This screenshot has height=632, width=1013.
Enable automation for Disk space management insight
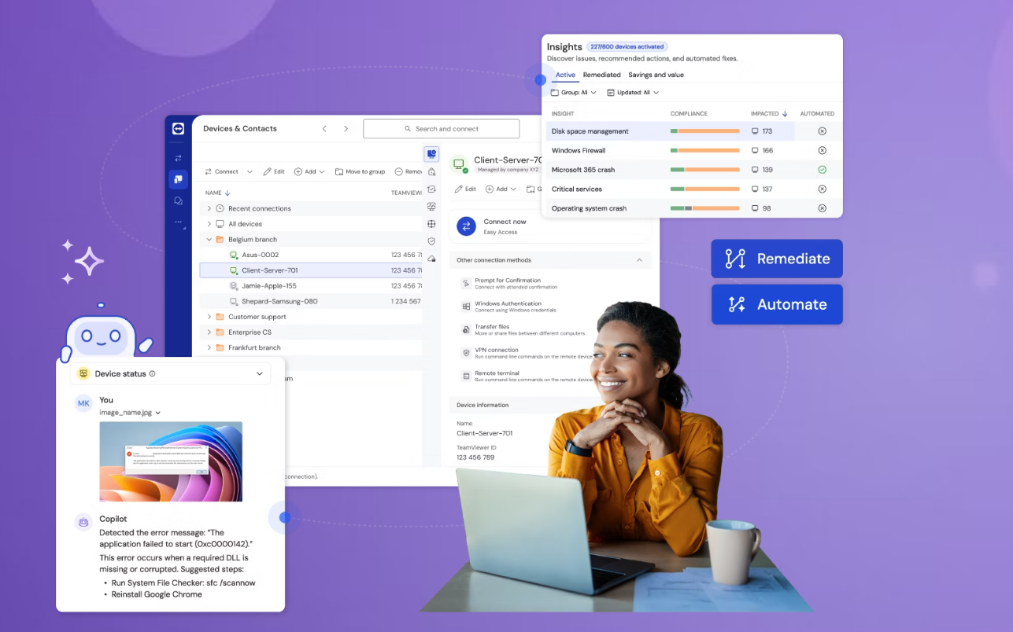click(822, 130)
